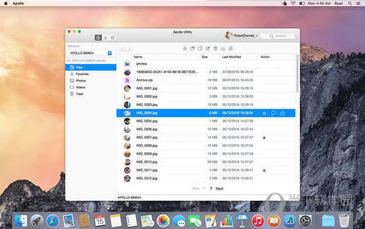Click the info toolbar icon
Screen dimensions: 365x229
click(x=231, y=49)
